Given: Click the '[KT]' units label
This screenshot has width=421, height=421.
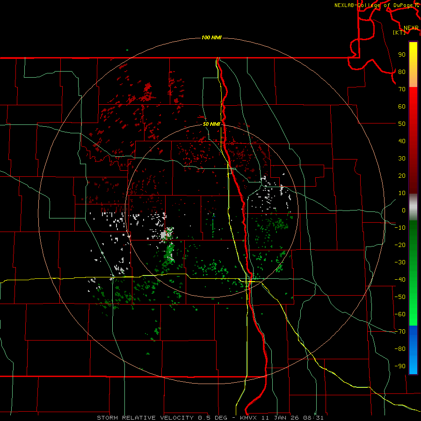Looking at the screenshot, I should click(399, 32).
